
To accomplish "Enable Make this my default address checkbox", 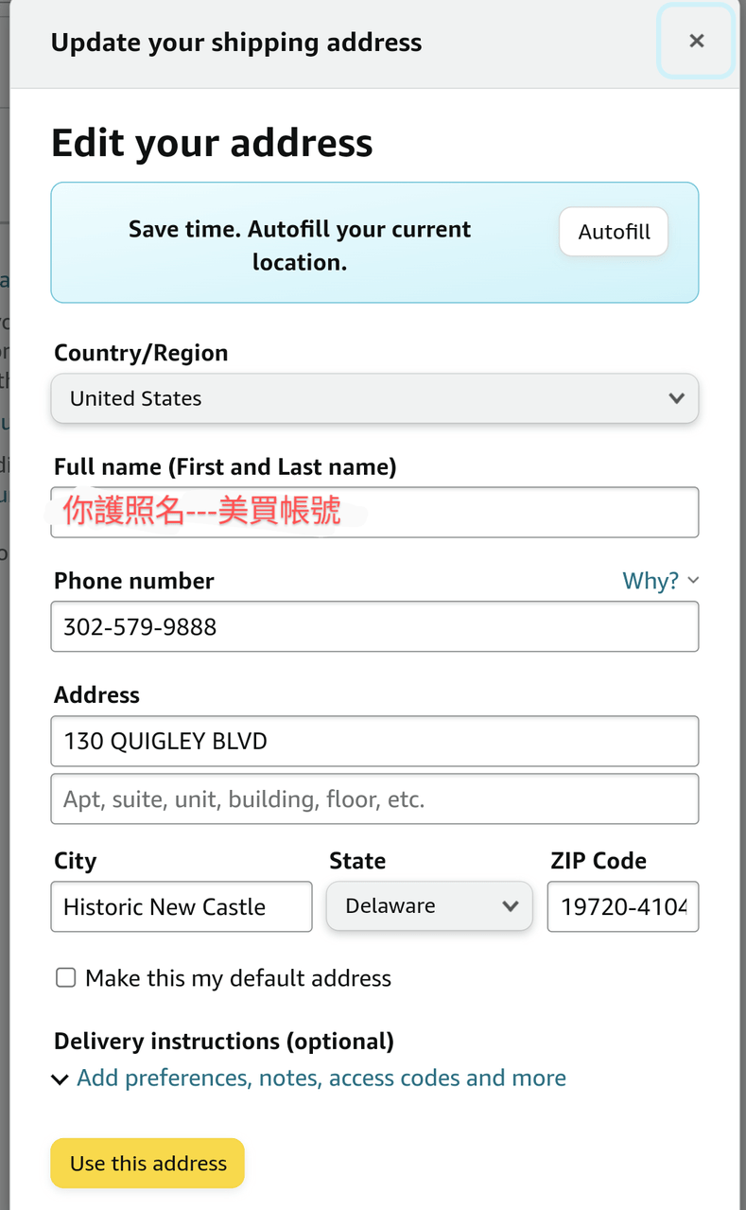I will click(66, 977).
